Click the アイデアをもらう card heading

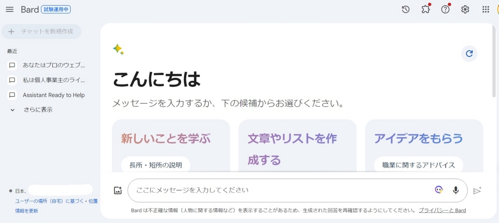click(x=418, y=138)
